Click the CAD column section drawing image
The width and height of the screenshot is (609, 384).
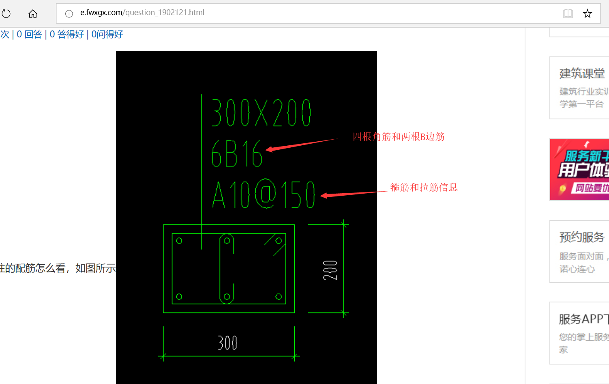pyautogui.click(x=247, y=217)
